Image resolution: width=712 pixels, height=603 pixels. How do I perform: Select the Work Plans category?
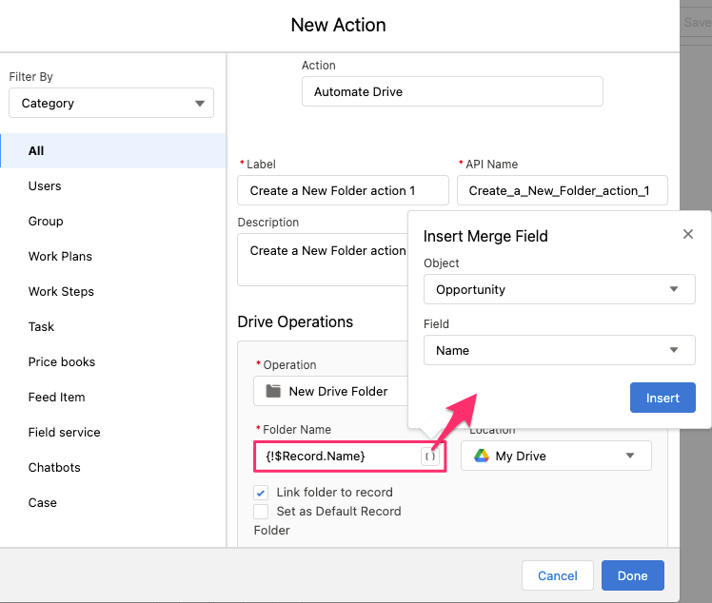60,256
